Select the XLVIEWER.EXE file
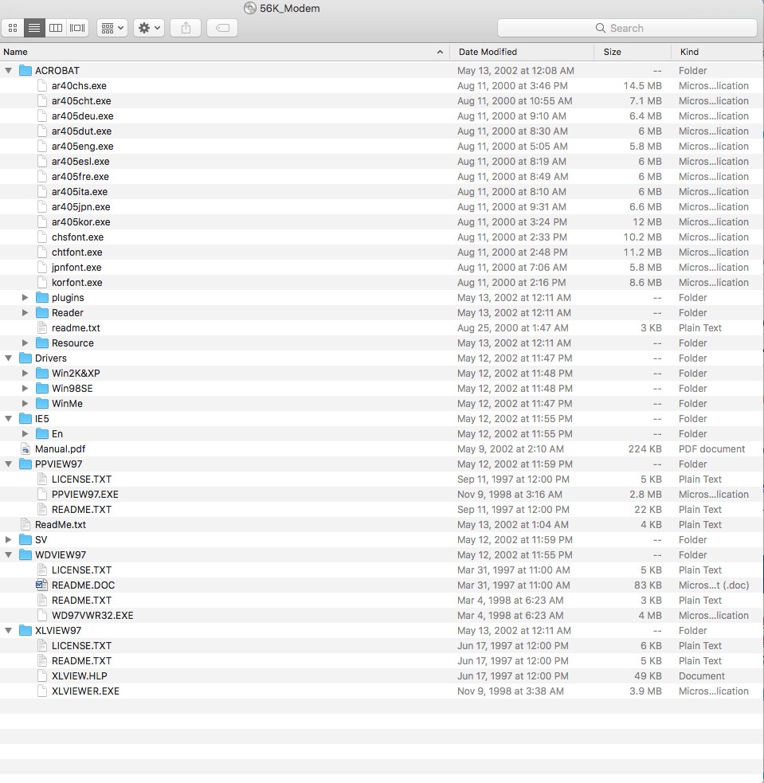 85,691
